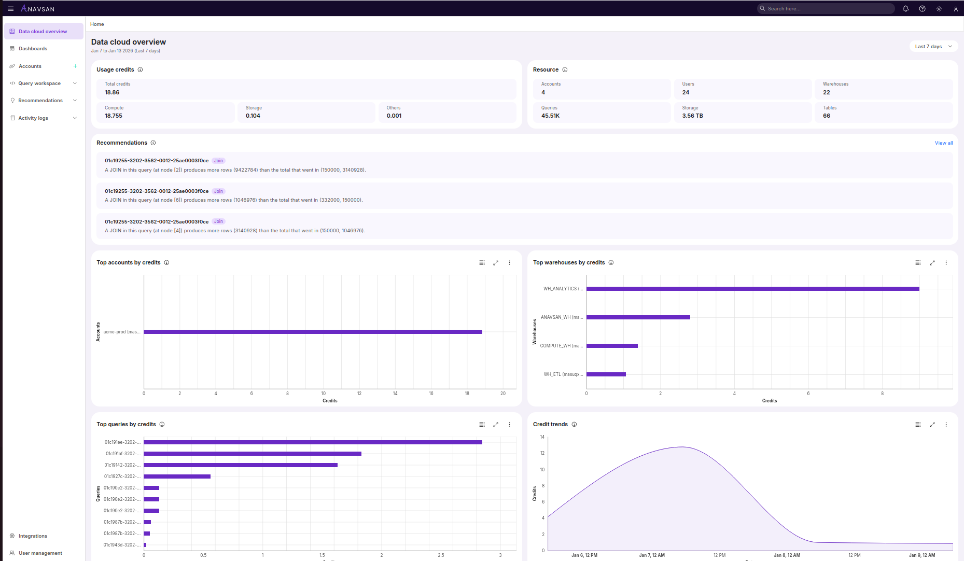Go to Dashboards in the sidebar
The width and height of the screenshot is (964, 561).
click(x=33, y=49)
